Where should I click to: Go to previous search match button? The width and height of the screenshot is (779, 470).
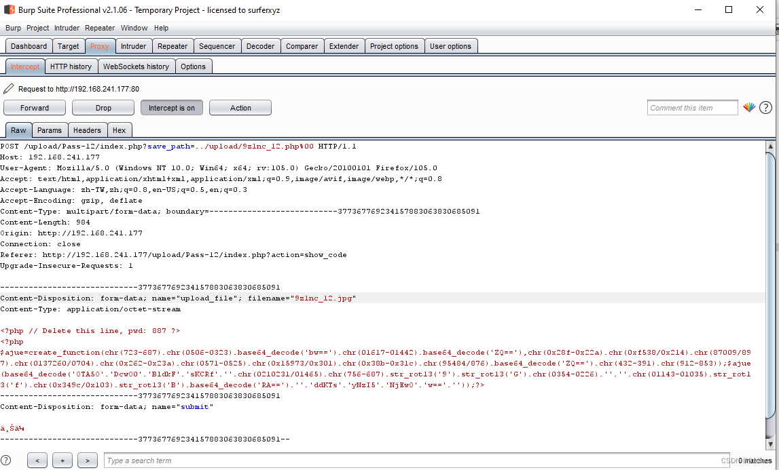pos(37,461)
